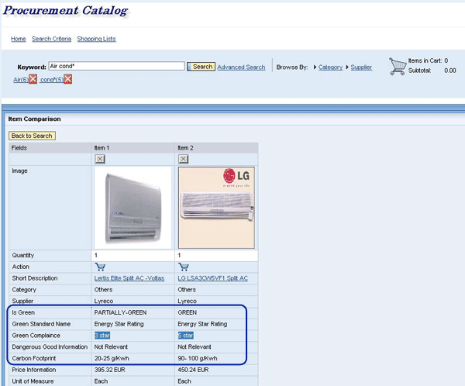This screenshot has width=465, height=386.
Task: Go to Home page
Action: [x=18, y=39]
